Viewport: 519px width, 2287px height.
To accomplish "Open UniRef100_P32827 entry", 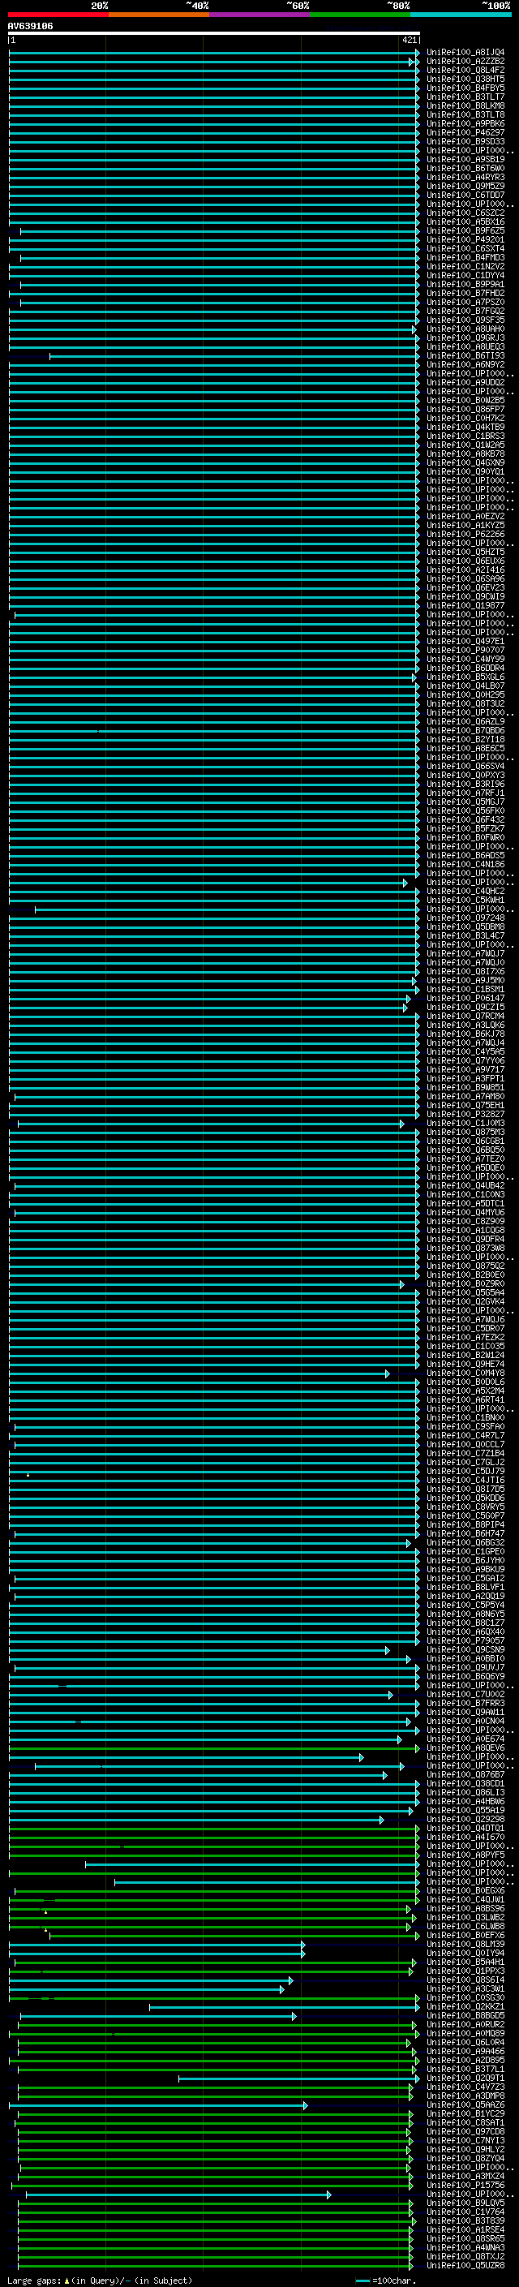I will [465, 1114].
